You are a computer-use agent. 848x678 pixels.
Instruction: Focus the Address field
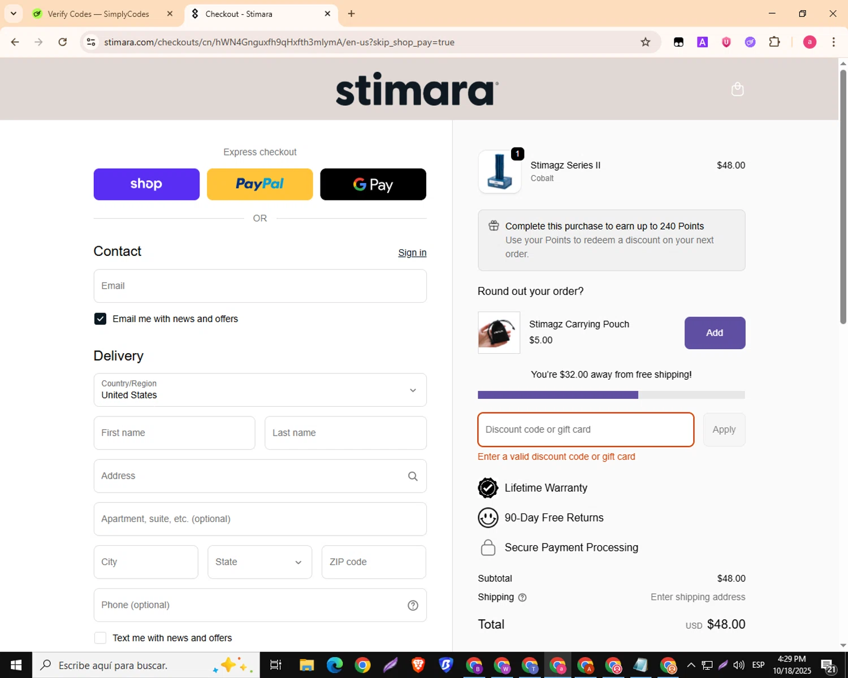[260, 476]
